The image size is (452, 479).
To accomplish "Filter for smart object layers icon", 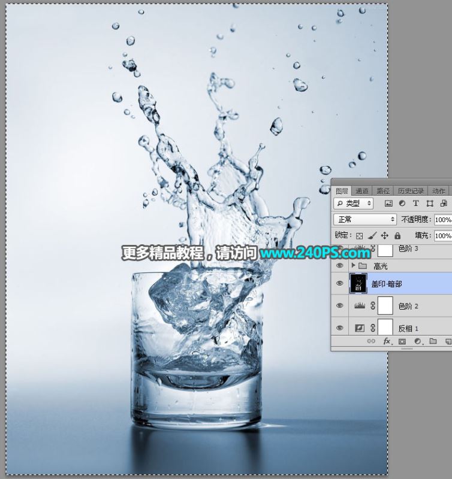I will tap(444, 204).
